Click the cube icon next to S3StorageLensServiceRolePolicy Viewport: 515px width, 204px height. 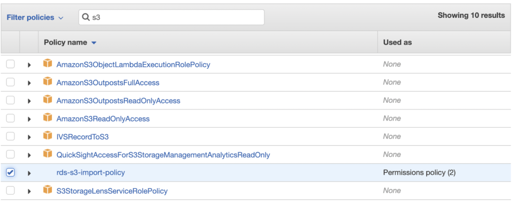48,191
